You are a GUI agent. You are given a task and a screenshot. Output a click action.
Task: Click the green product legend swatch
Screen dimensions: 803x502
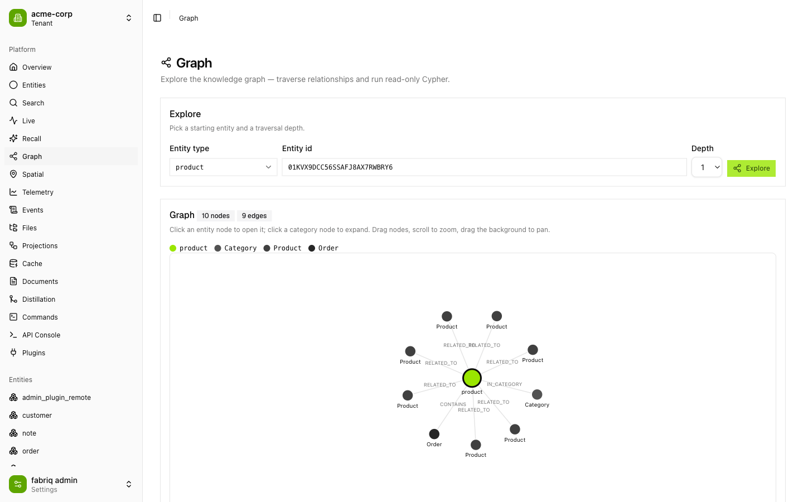[173, 248]
